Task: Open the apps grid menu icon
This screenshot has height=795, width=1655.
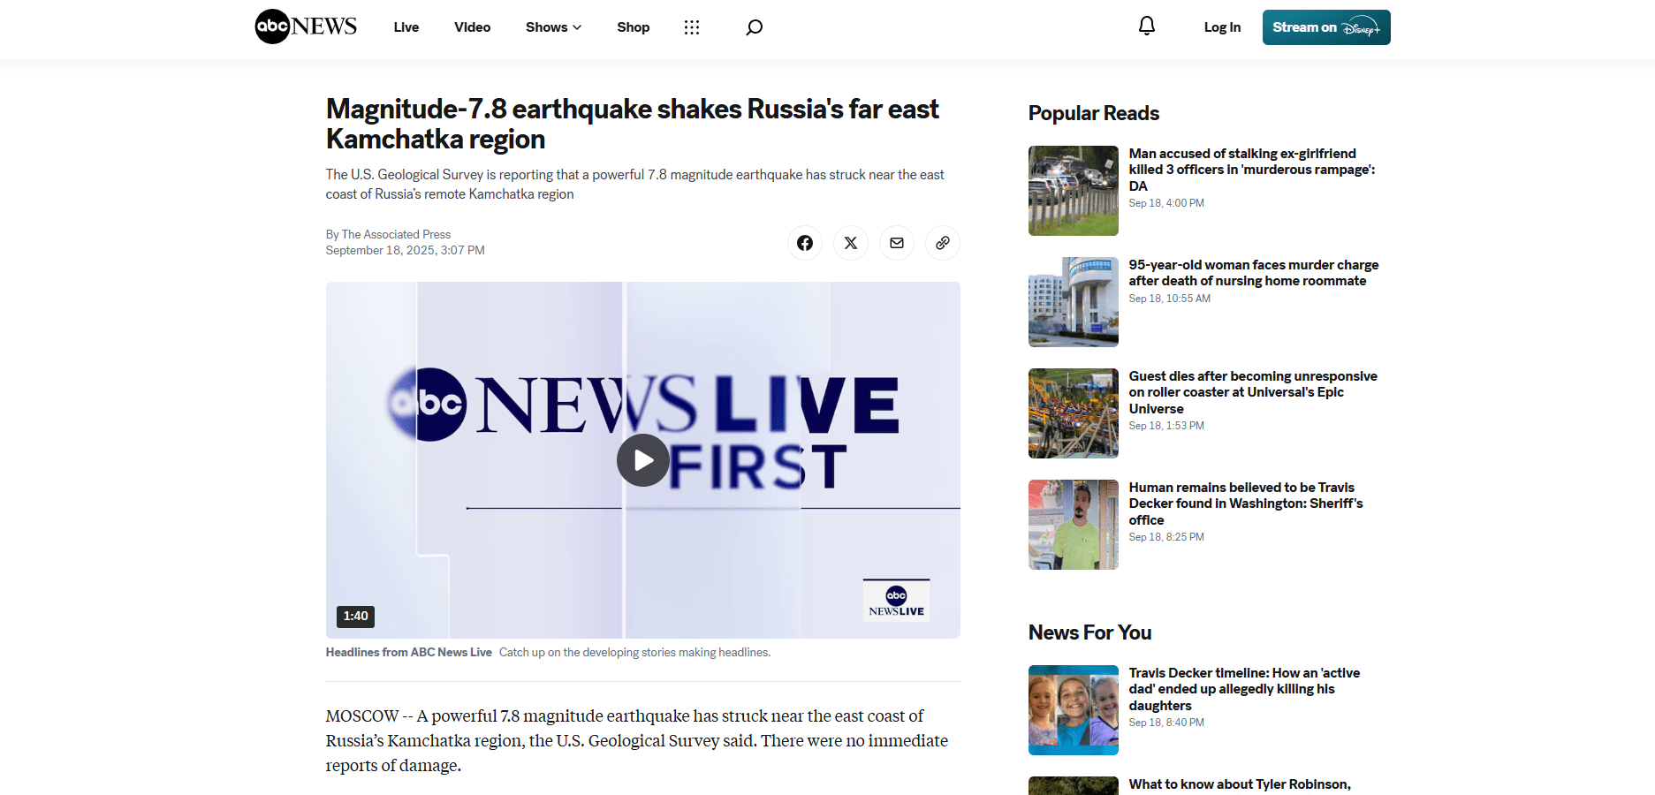Action: [692, 27]
